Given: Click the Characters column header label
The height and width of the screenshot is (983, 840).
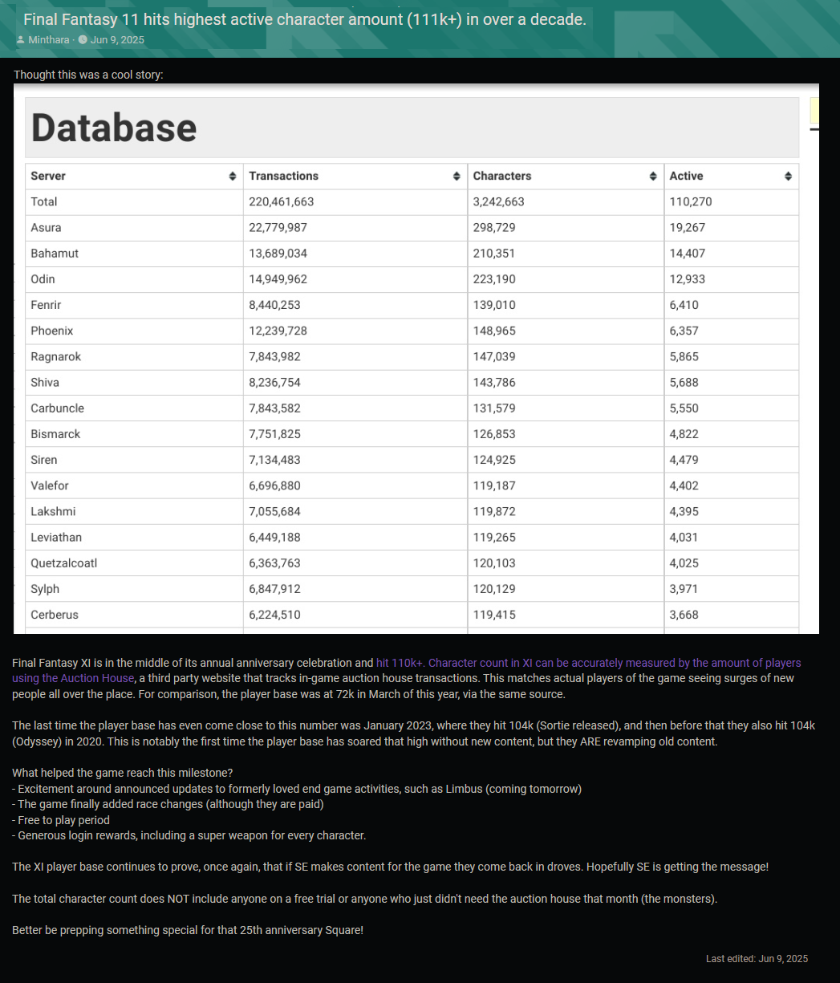Looking at the screenshot, I should point(502,176).
